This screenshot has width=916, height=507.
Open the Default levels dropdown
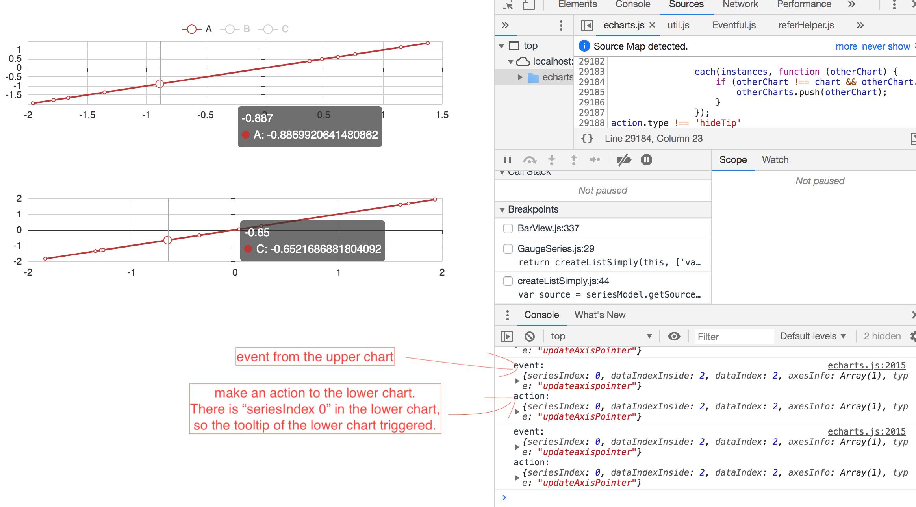[x=813, y=336]
